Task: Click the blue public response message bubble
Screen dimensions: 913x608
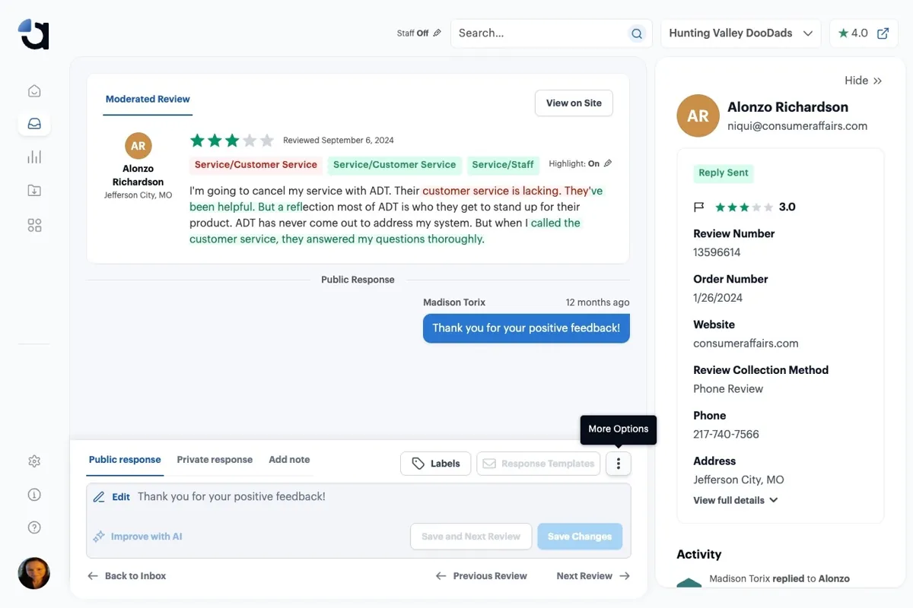Action: coord(526,328)
